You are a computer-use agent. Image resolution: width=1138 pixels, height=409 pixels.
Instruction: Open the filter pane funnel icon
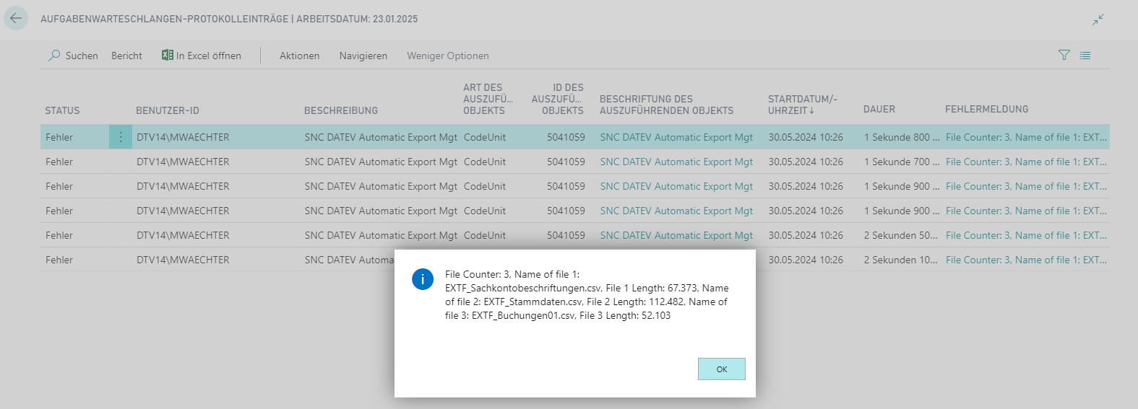coord(1064,56)
